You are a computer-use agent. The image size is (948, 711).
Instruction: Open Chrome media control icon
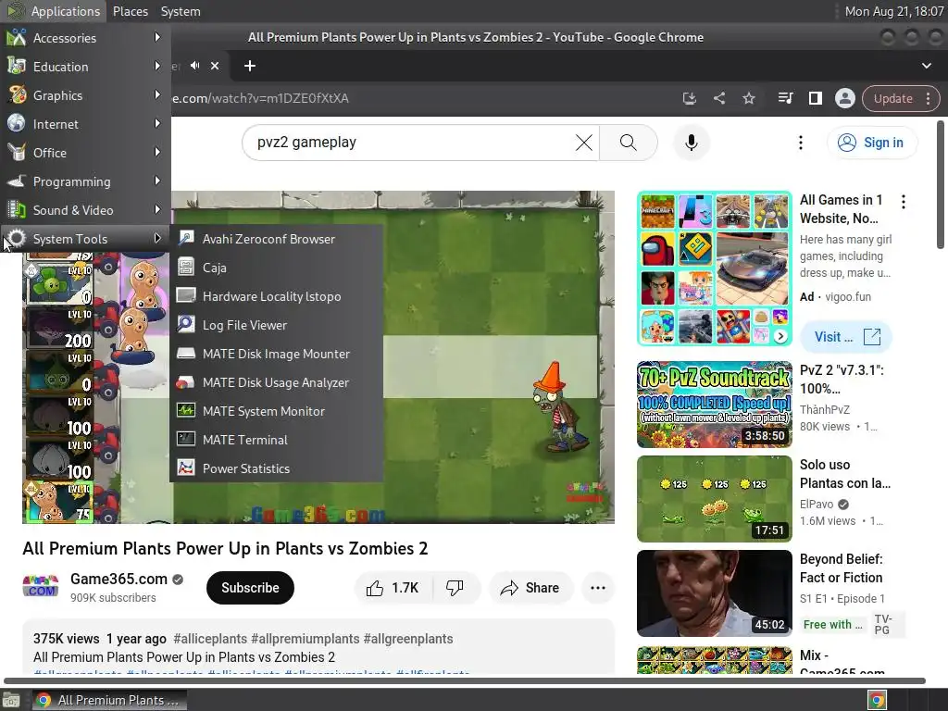[785, 98]
